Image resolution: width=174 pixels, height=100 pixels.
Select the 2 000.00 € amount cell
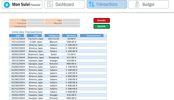(71, 76)
